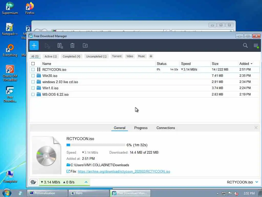Open the Oracle VM VirtualBox desktop shortcut

[x=10, y=73]
